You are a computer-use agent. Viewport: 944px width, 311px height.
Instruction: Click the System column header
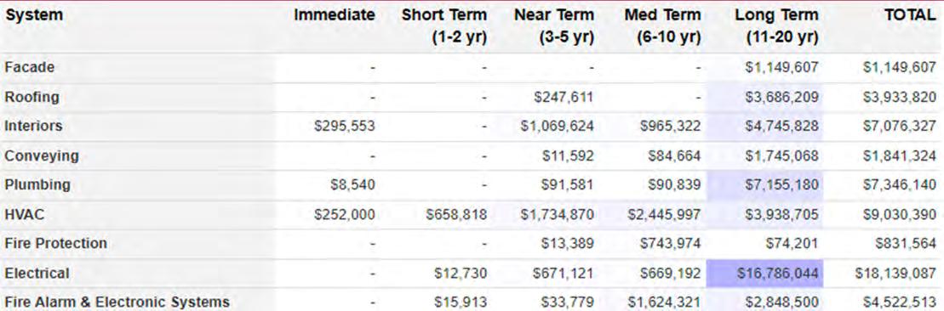click(x=34, y=15)
